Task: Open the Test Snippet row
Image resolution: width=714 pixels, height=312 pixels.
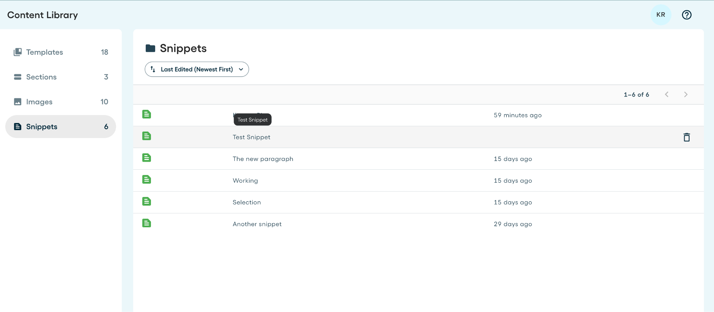Action: (418, 137)
